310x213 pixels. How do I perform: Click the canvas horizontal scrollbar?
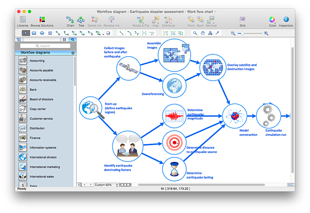201,185
